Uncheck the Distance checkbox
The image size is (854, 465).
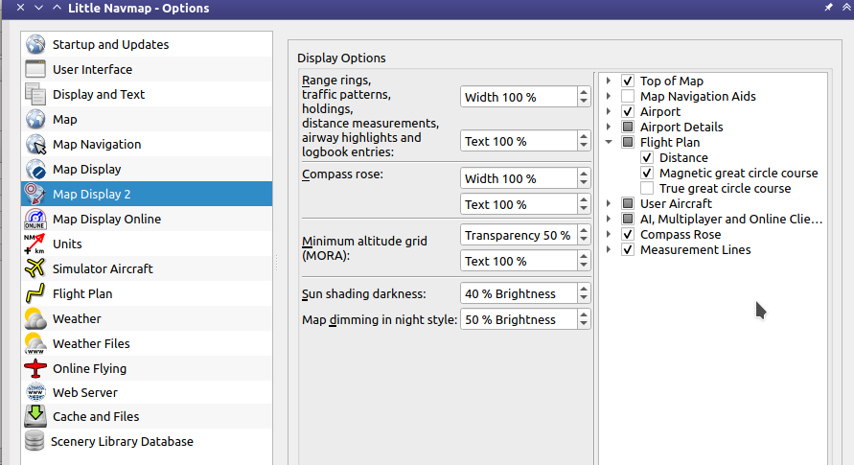[647, 158]
